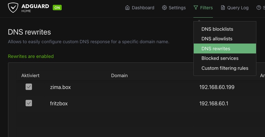This screenshot has height=137, width=265.
Task: Select DNS allowlists from dropdown
Action: pos(225,39)
